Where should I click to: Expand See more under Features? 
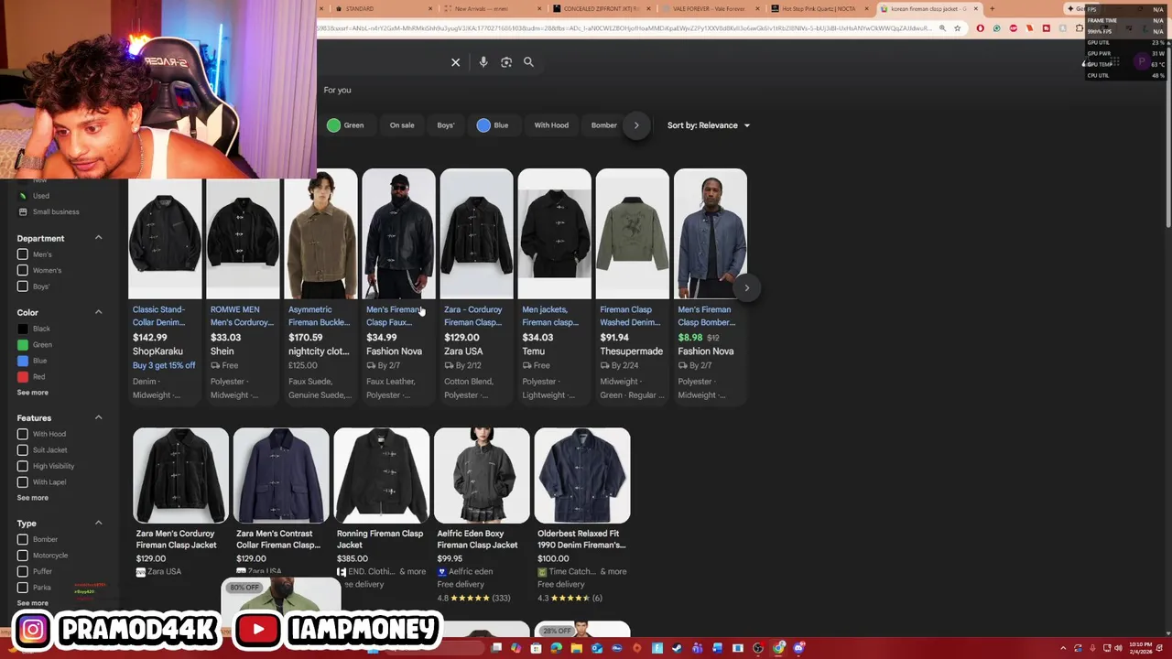pos(32,498)
